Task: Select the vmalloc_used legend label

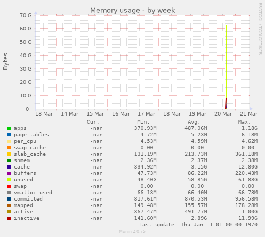Action: click(33, 193)
